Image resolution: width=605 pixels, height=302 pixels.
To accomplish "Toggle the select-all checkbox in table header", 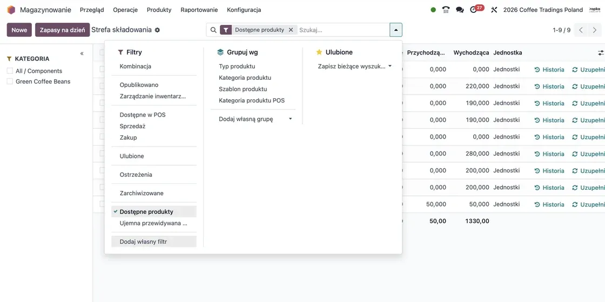I will (x=102, y=52).
